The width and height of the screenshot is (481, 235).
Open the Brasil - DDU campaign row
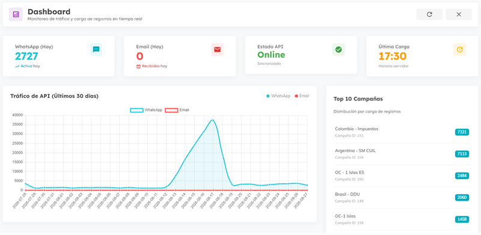click(x=402, y=198)
